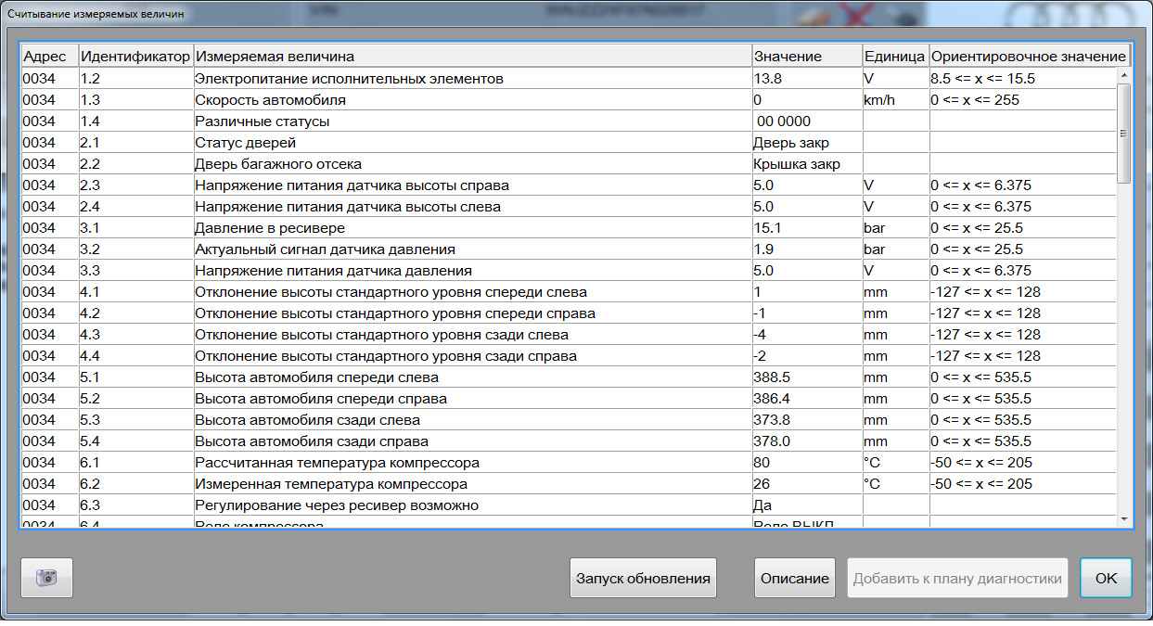Screen dimensions: 1153x626
Task: Select the Различные статусы row
Action: [568, 121]
